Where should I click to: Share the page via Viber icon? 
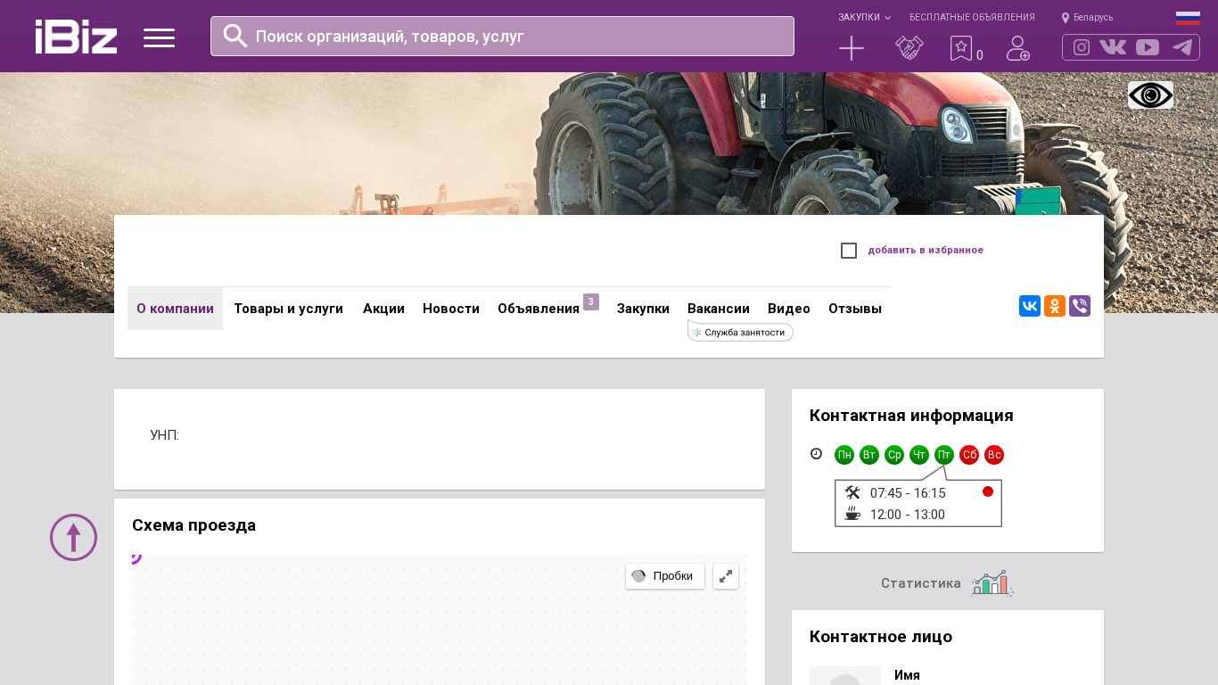[x=1080, y=306]
